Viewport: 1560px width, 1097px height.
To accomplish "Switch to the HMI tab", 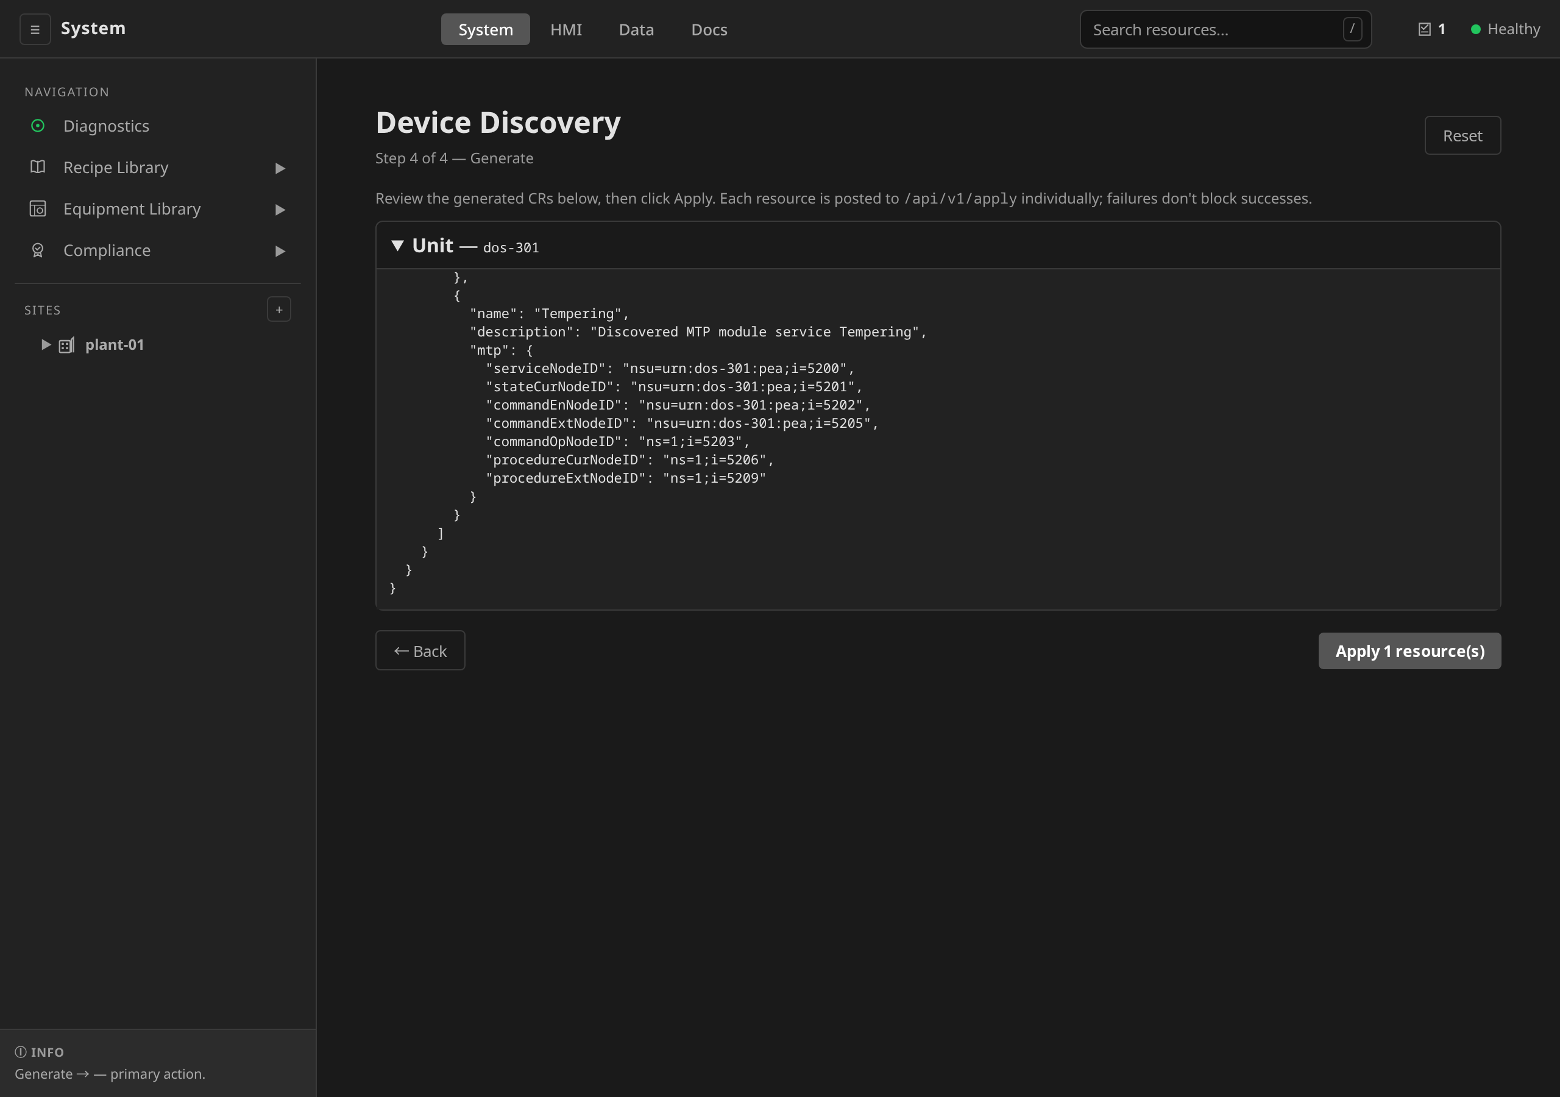I will click(566, 29).
